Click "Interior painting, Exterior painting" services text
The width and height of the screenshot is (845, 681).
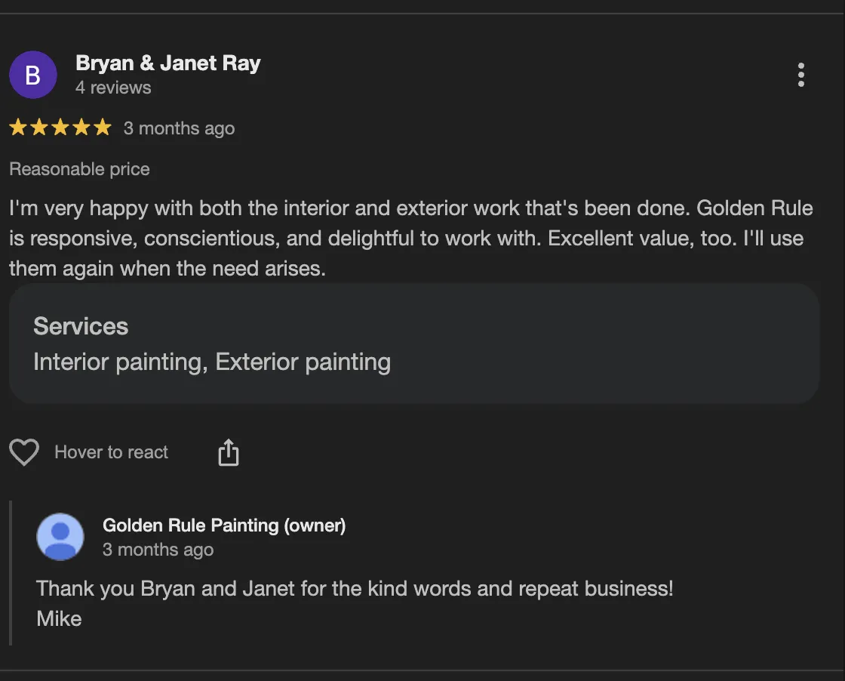click(212, 362)
